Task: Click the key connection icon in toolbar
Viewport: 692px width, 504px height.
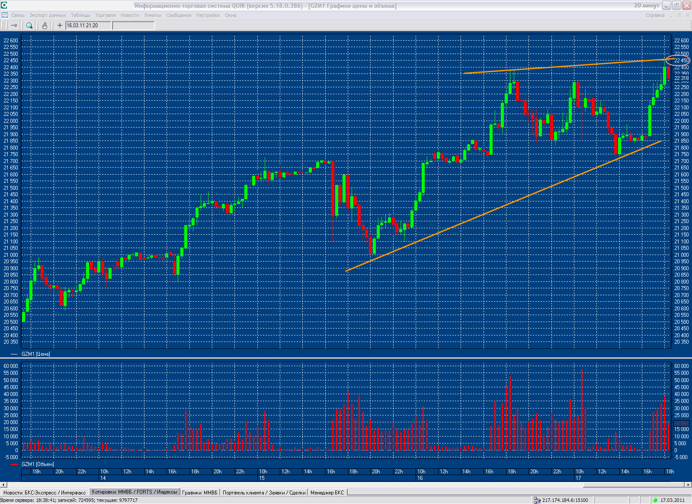Action: (x=14, y=26)
